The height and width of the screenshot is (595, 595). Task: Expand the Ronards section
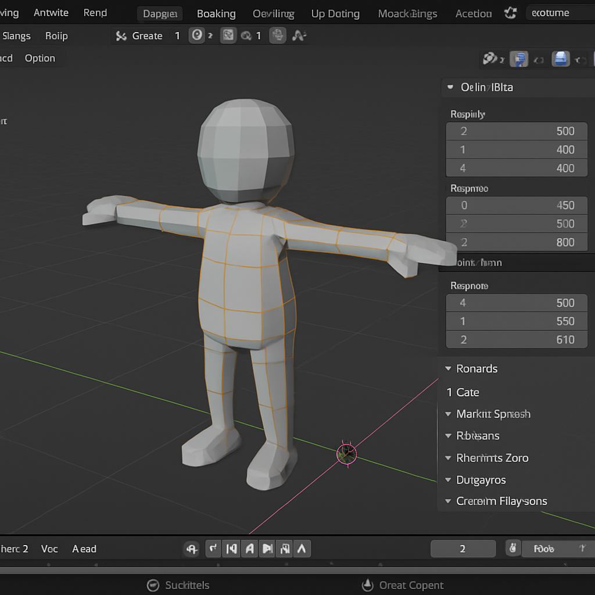pos(448,369)
